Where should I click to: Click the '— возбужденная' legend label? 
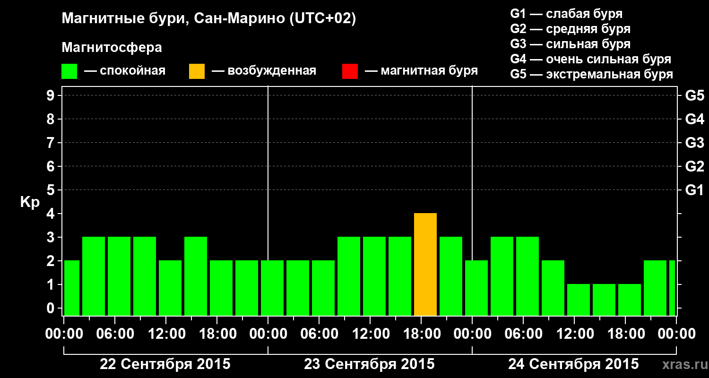point(264,71)
